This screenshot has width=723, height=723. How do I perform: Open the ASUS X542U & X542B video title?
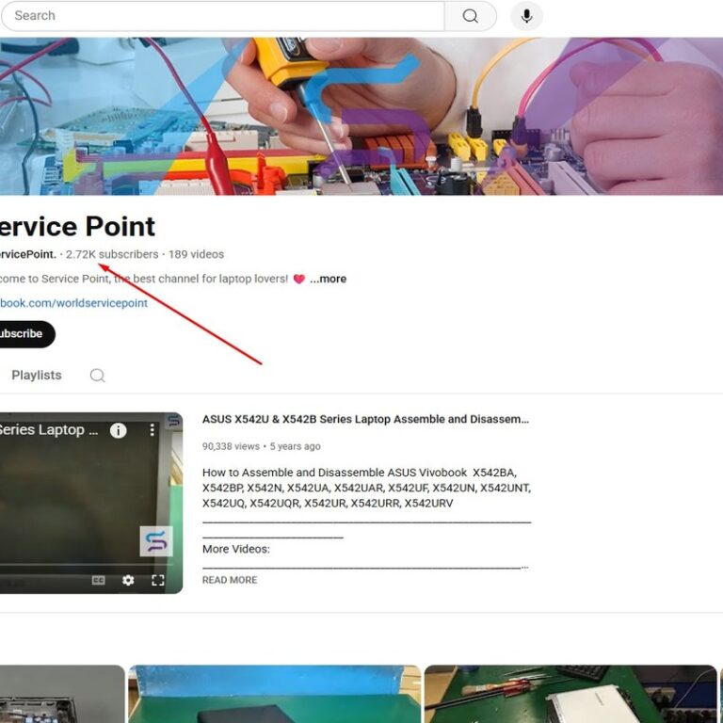(365, 420)
